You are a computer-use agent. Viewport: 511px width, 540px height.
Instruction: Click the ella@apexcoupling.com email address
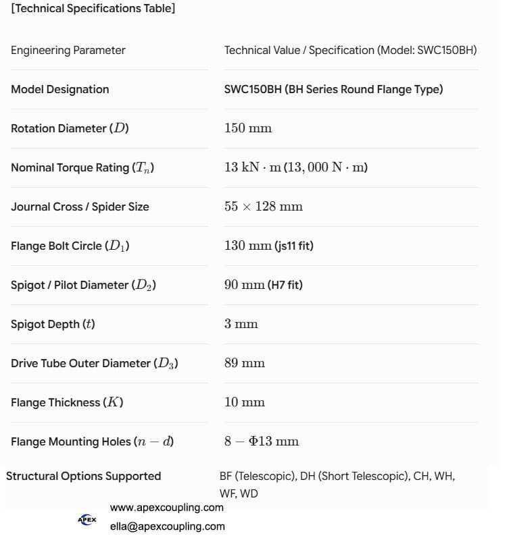click(x=167, y=526)
